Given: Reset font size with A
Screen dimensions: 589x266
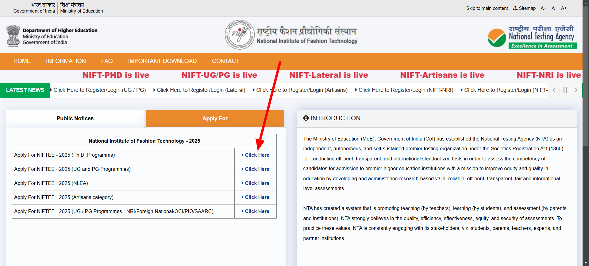Looking at the screenshot, I should pyautogui.click(x=553, y=8).
